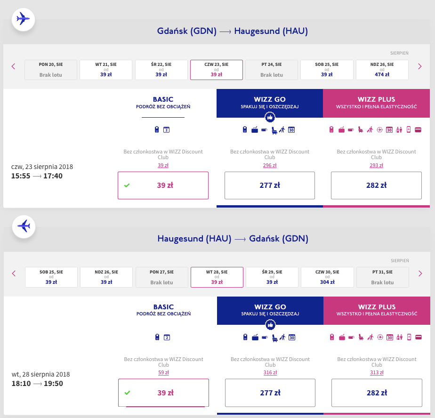This screenshot has height=418, width=435.
Task: Click the outbound WIZZ GO 30-day calendar icon
Action: pos(291,129)
